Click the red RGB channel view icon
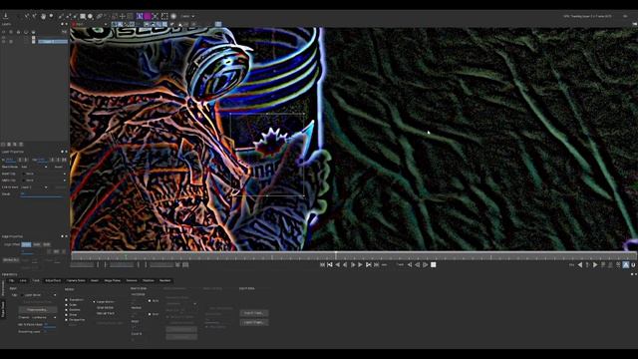This screenshot has height=359, width=638. (x=74, y=24)
